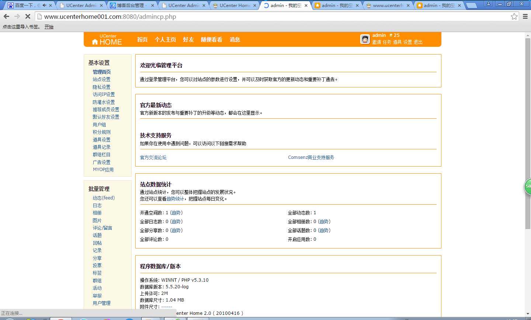Screen dimensions: 531x320
Task: Open 消息 in the navigation bar
Action: (x=235, y=39)
